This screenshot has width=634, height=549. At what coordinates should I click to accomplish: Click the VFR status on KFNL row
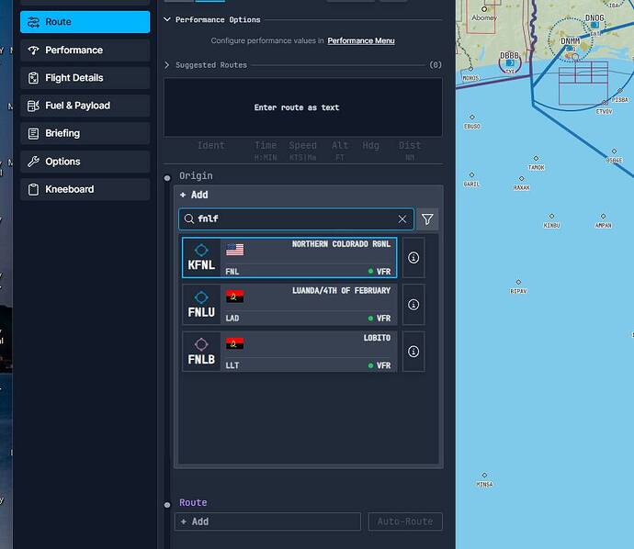[379, 272]
